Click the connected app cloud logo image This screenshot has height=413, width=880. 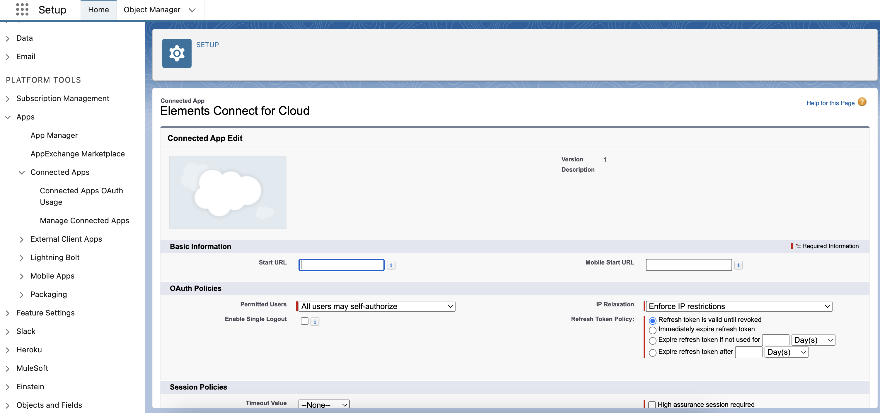tap(228, 192)
